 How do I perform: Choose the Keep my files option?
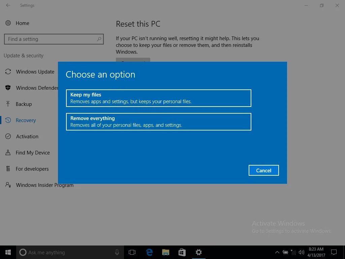click(x=158, y=98)
